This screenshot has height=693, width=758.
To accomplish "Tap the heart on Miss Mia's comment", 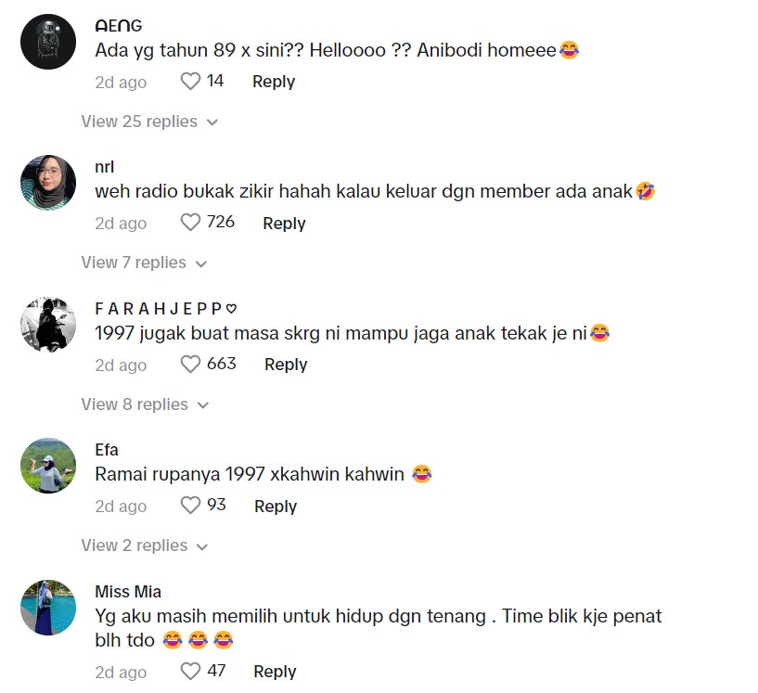I will click(x=190, y=672).
